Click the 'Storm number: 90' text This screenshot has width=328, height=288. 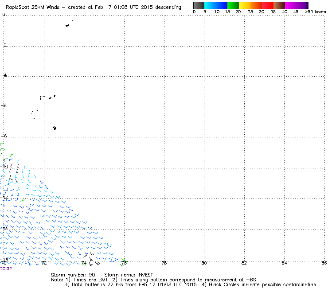click(73, 275)
